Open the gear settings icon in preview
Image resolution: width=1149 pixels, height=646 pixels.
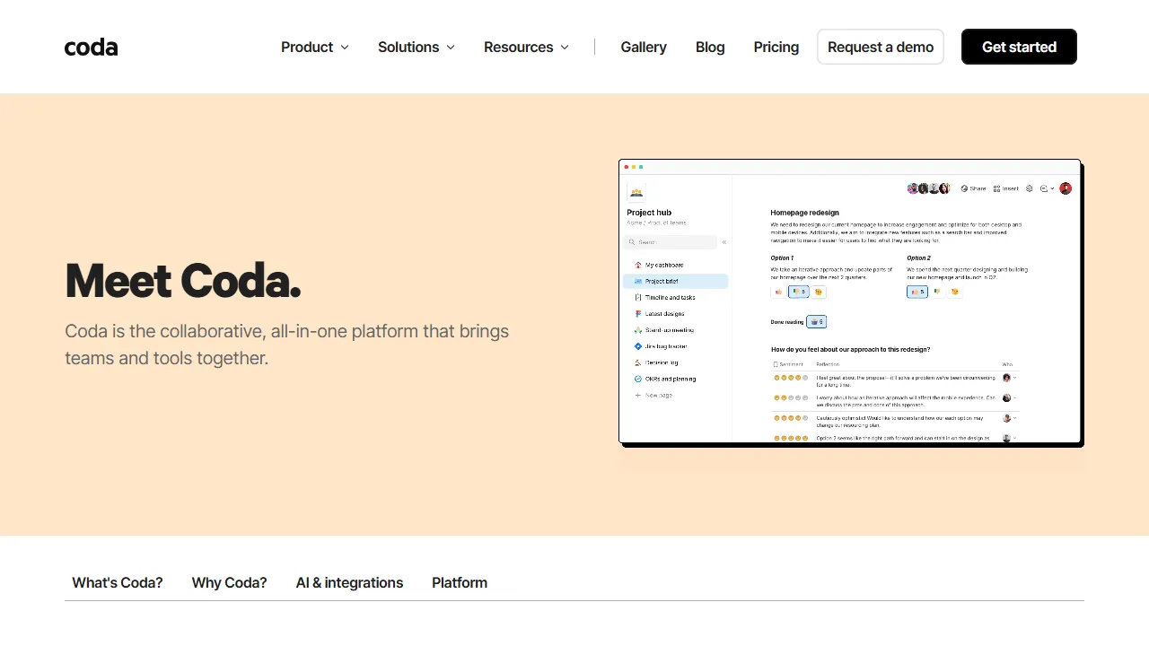(1029, 188)
